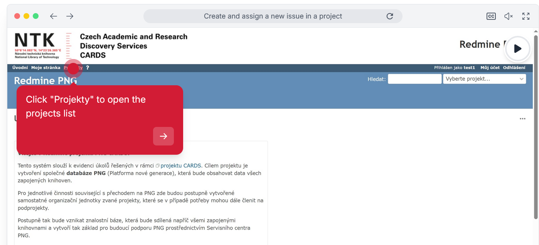The width and height of the screenshot is (539, 245).
Task: Click the Hledat search input field
Action: click(414, 79)
